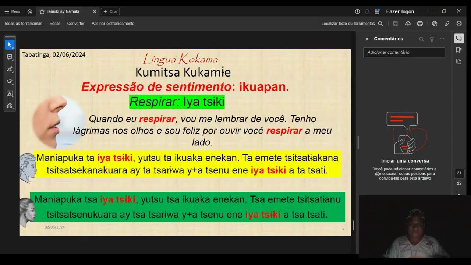
Task: Click page count 22 indicator
Action: [459, 183]
